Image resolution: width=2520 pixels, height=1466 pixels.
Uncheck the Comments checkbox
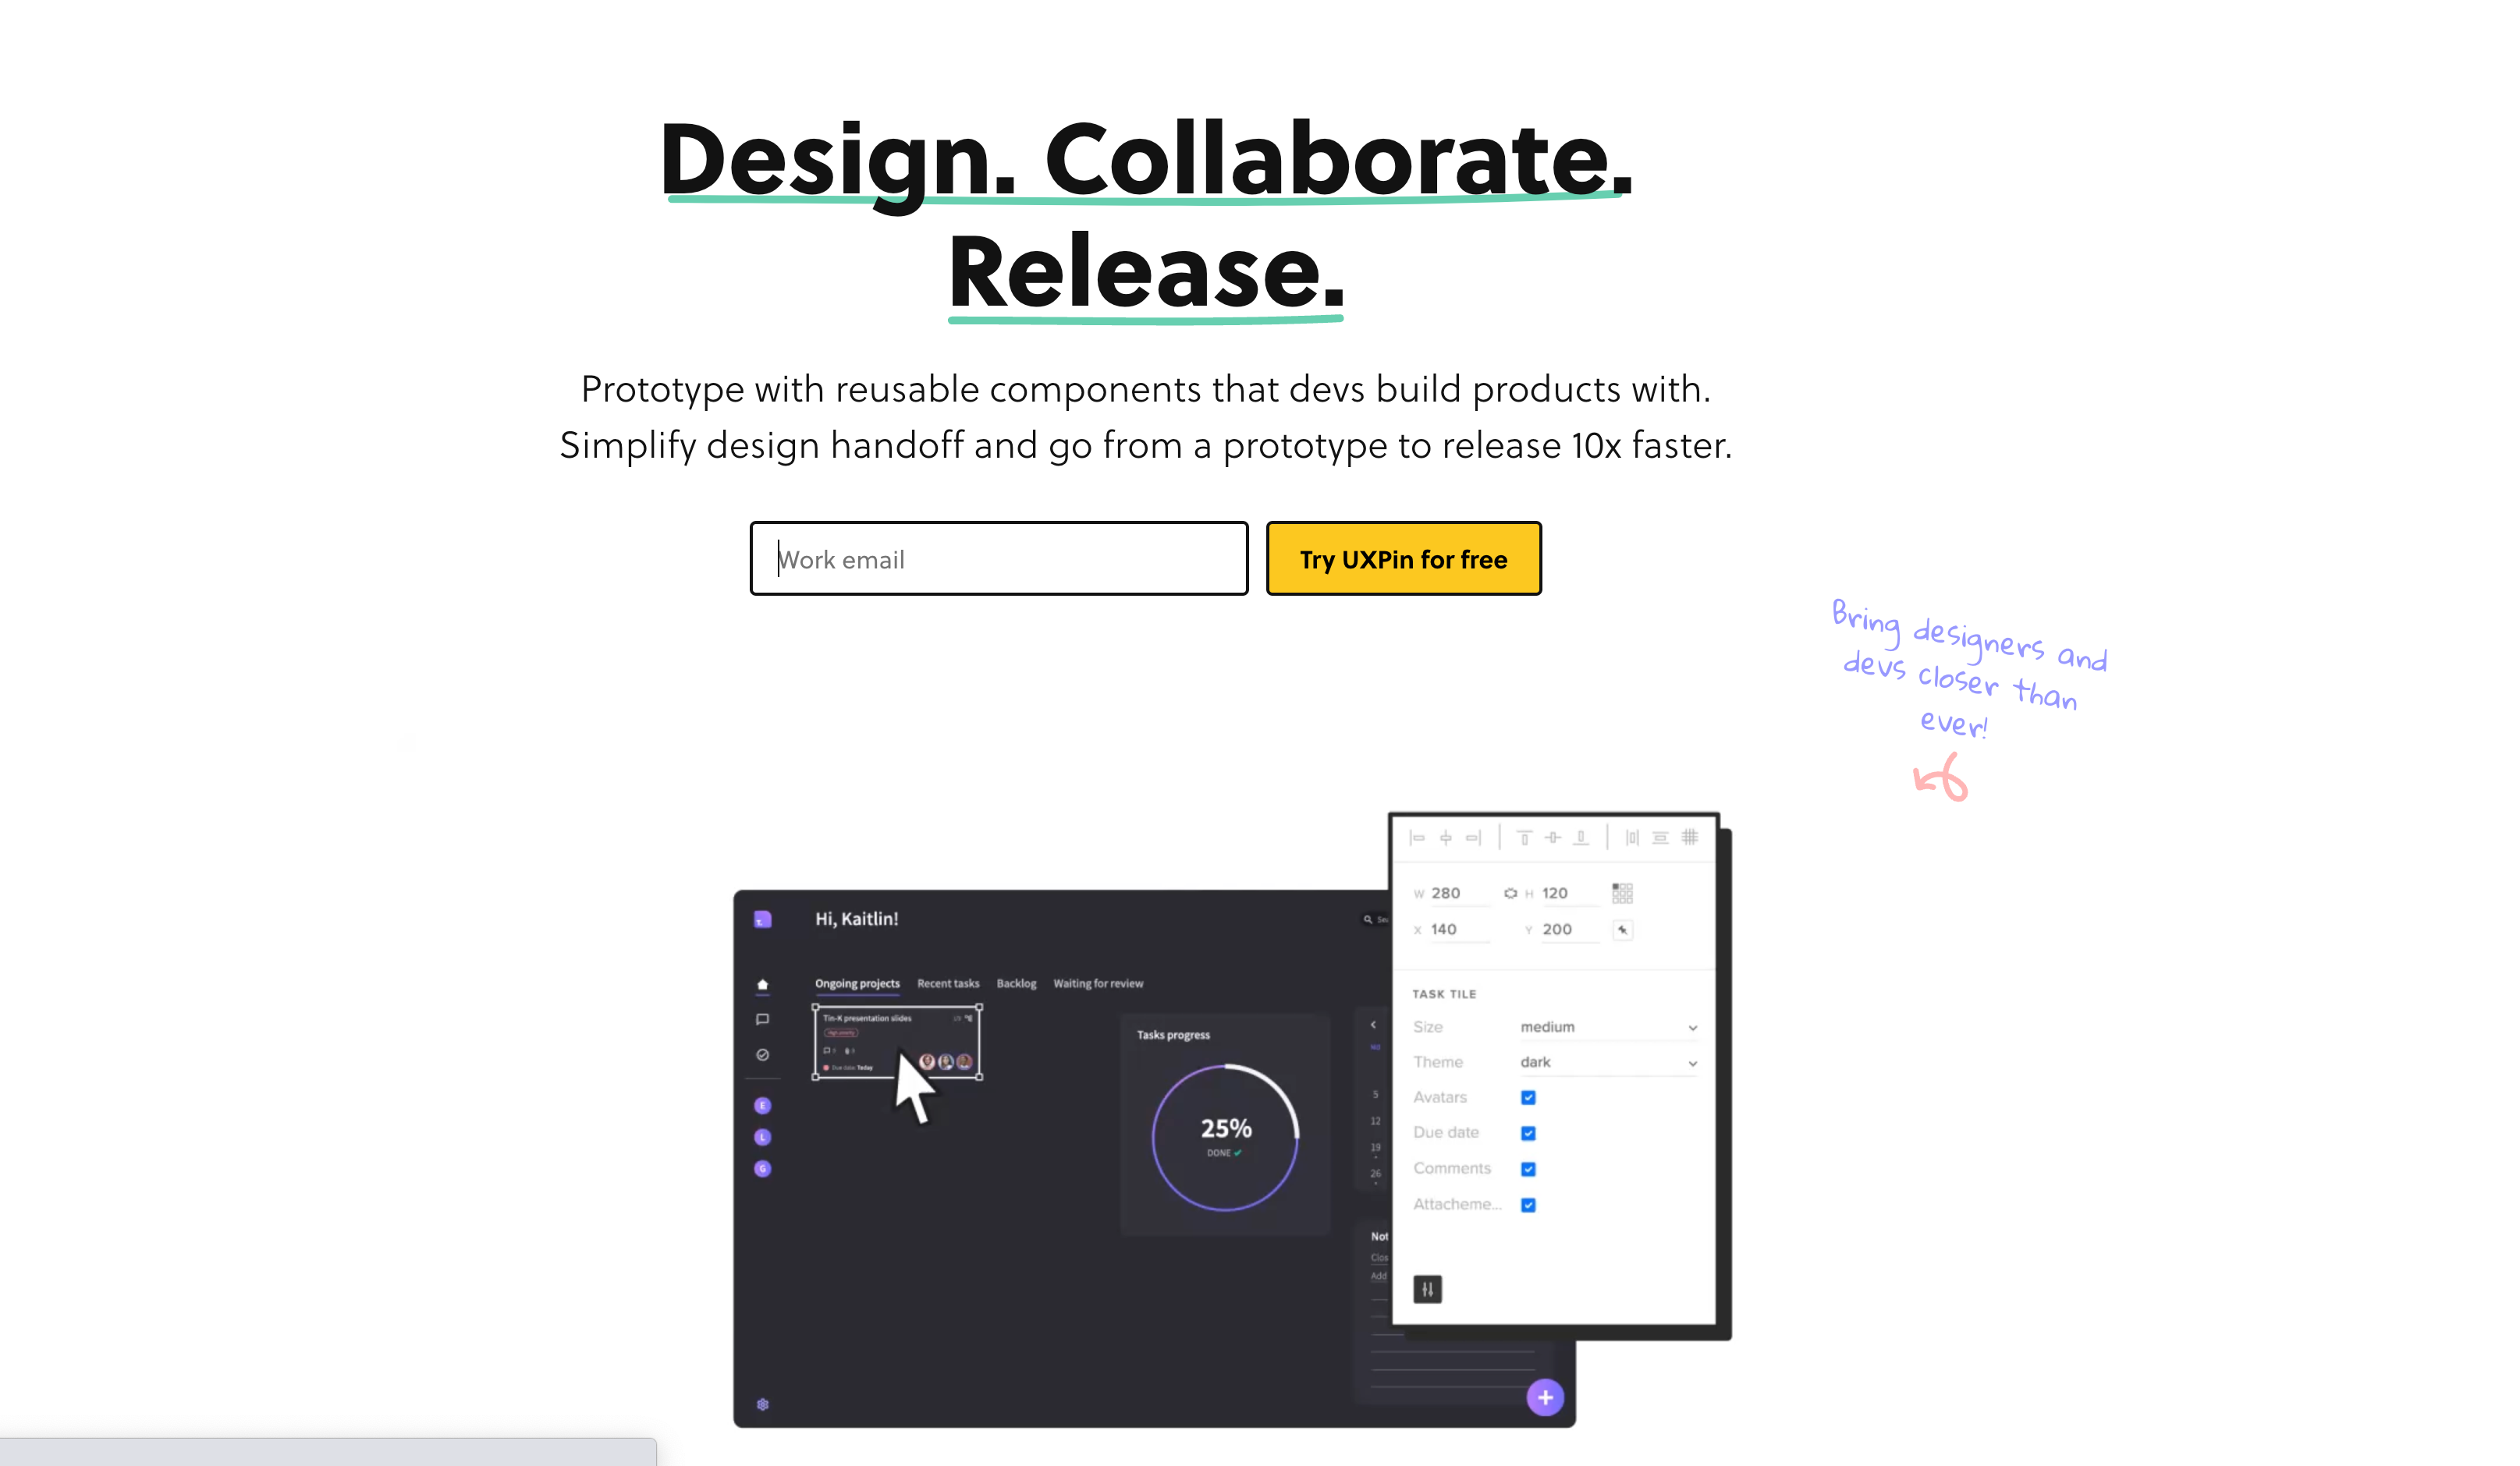[1528, 1169]
